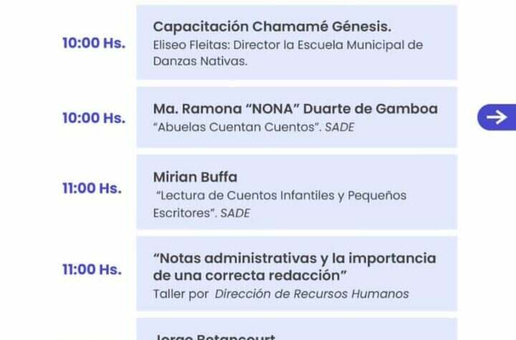Open the Mirian Buffa event card
The width and height of the screenshot is (516, 340).
click(x=297, y=192)
